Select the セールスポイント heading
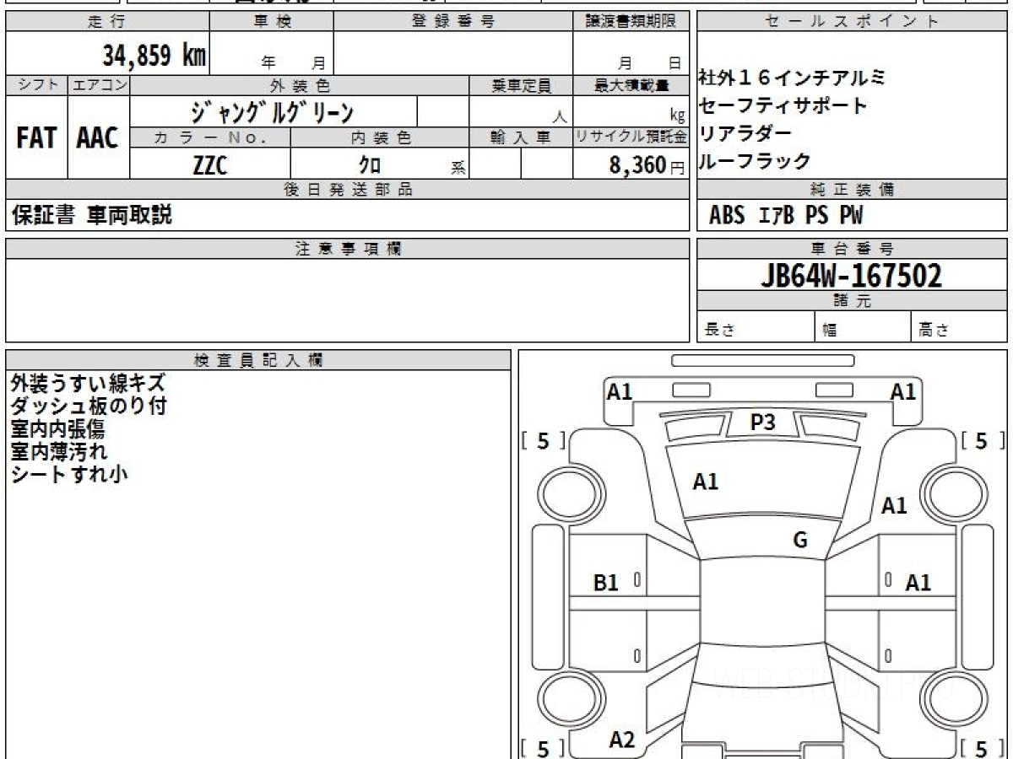Viewport: 1013px width, 759px height. click(852, 22)
